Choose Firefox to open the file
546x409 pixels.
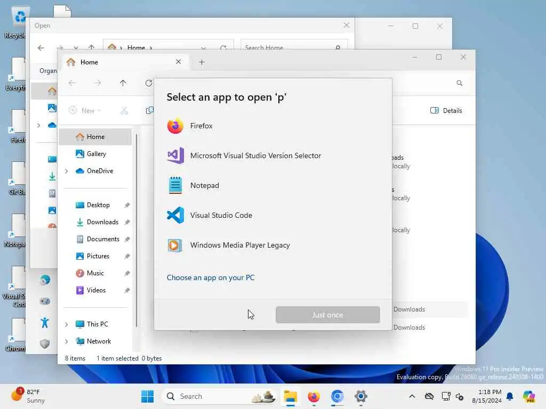click(x=272, y=126)
